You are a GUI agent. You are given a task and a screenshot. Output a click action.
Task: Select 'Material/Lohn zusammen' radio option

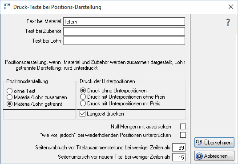[x=9, y=97]
